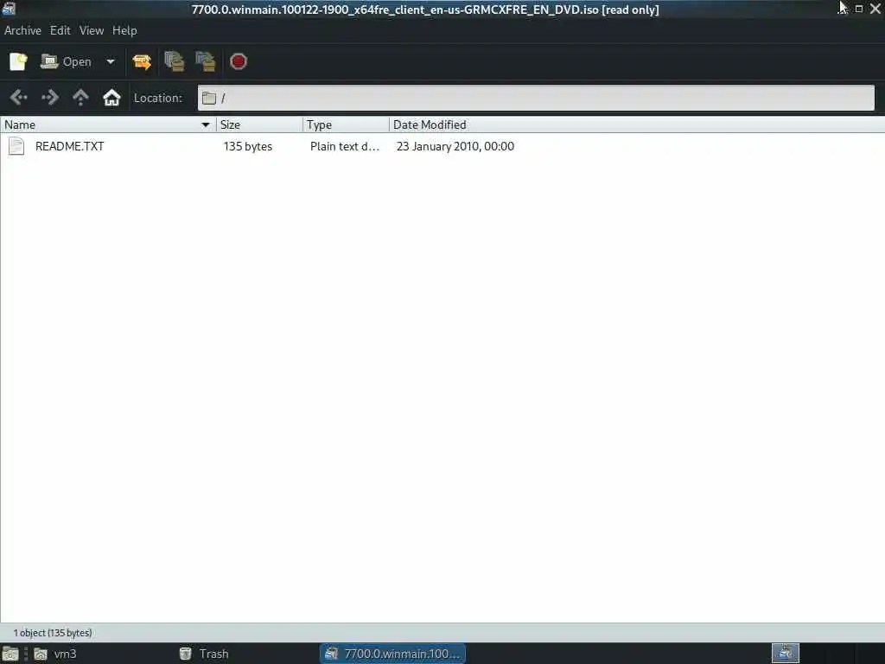
Task: Click the 23 January 2010, 00:00 date cell
Action: coord(455,146)
